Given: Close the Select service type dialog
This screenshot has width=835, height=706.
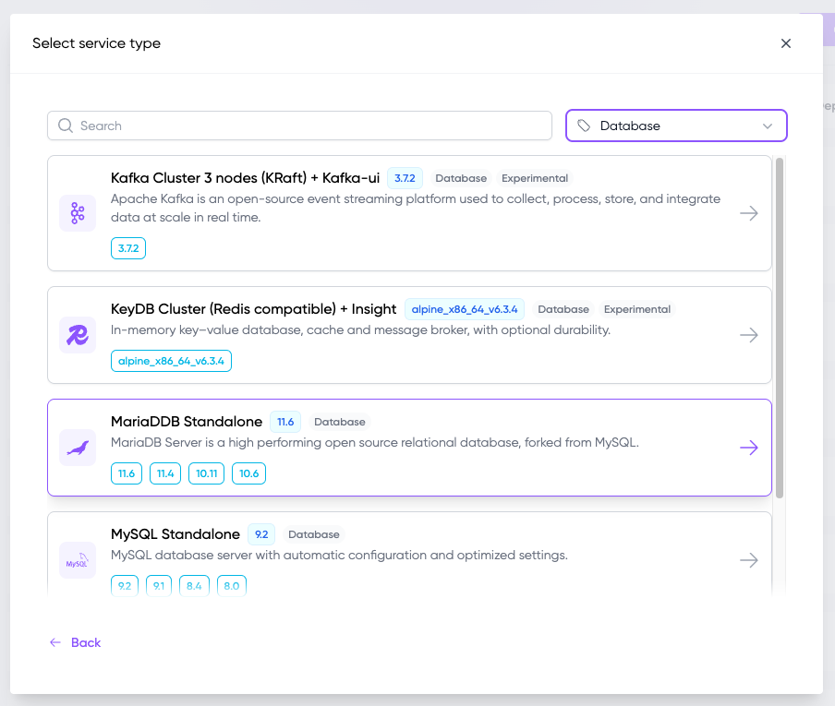Looking at the screenshot, I should click(x=785, y=43).
